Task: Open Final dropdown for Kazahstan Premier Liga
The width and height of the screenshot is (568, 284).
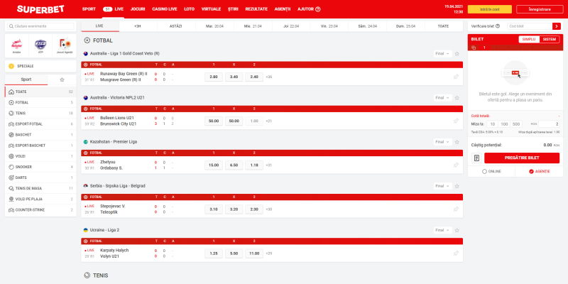Action: (442, 142)
